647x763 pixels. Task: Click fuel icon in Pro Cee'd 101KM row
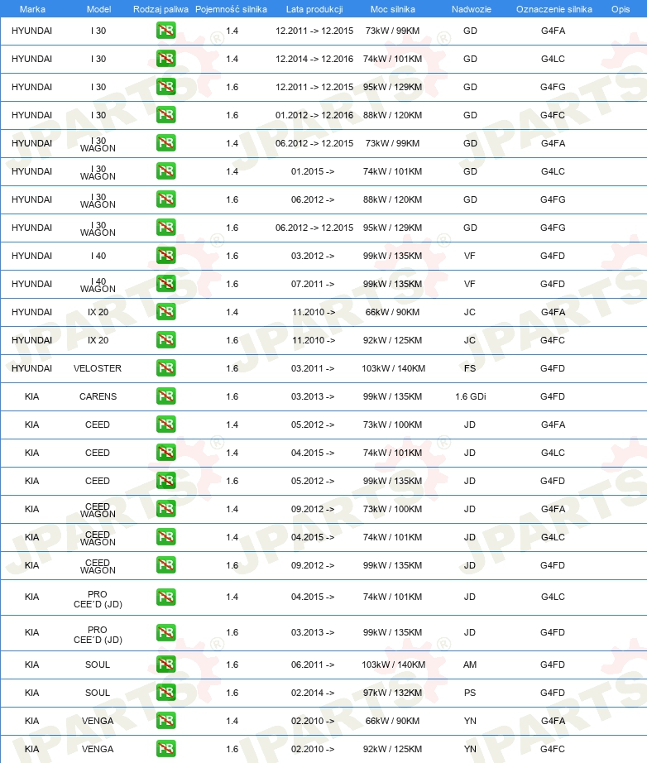pyautogui.click(x=165, y=597)
